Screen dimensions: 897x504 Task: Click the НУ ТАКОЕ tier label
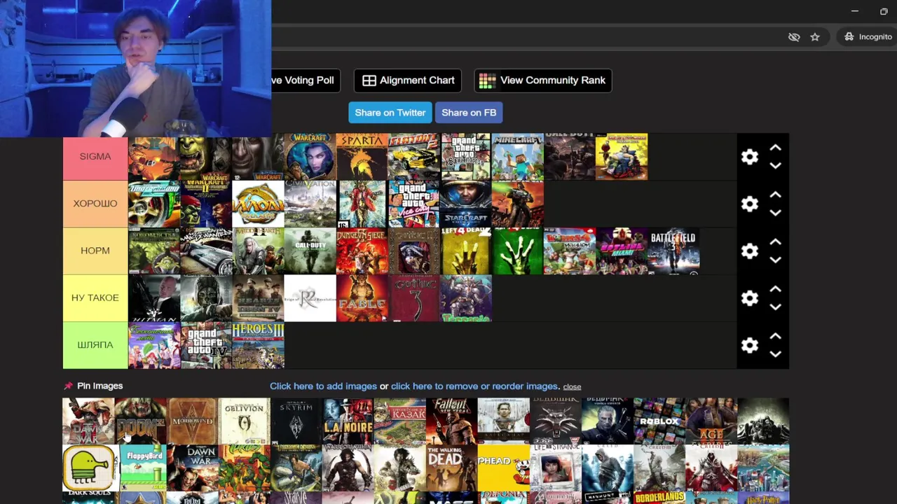coord(95,297)
